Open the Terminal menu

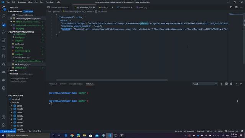pos(49,2)
